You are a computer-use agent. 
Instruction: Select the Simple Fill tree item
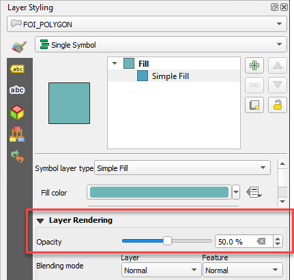[174, 76]
